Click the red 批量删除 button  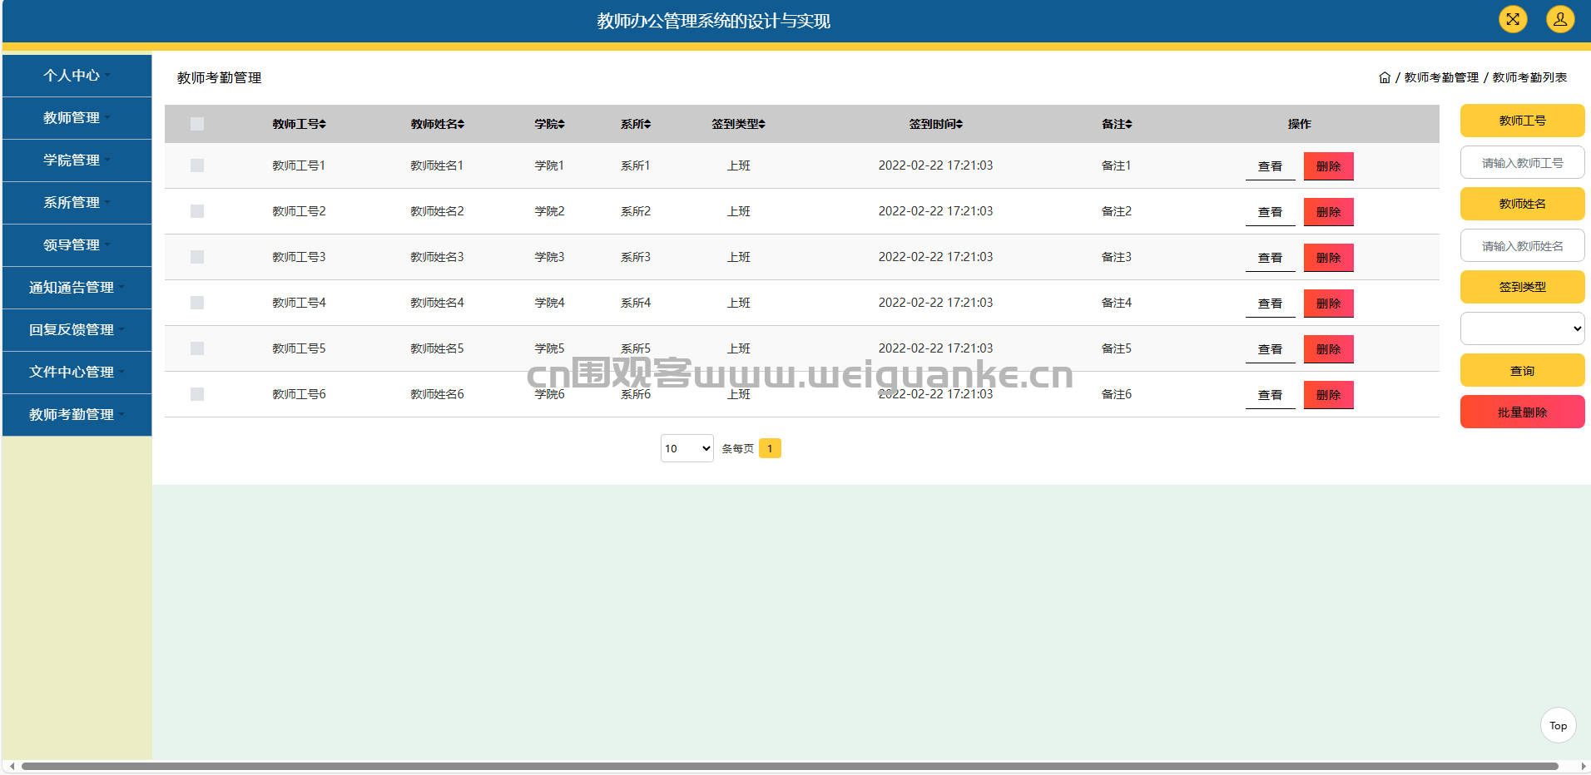(x=1522, y=412)
